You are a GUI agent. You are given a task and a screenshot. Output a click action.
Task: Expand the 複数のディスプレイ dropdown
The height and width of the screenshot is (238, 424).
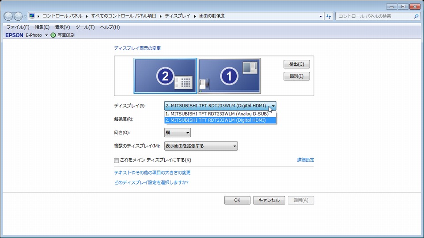[x=201, y=146]
